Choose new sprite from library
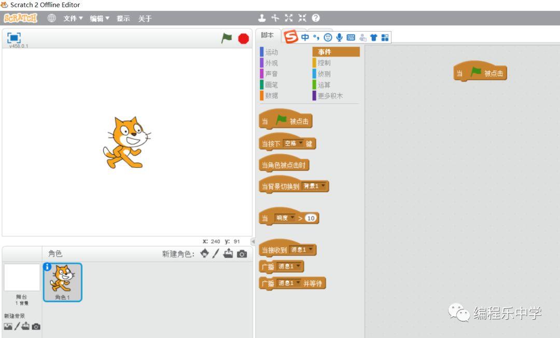The image size is (560, 338). (205, 253)
